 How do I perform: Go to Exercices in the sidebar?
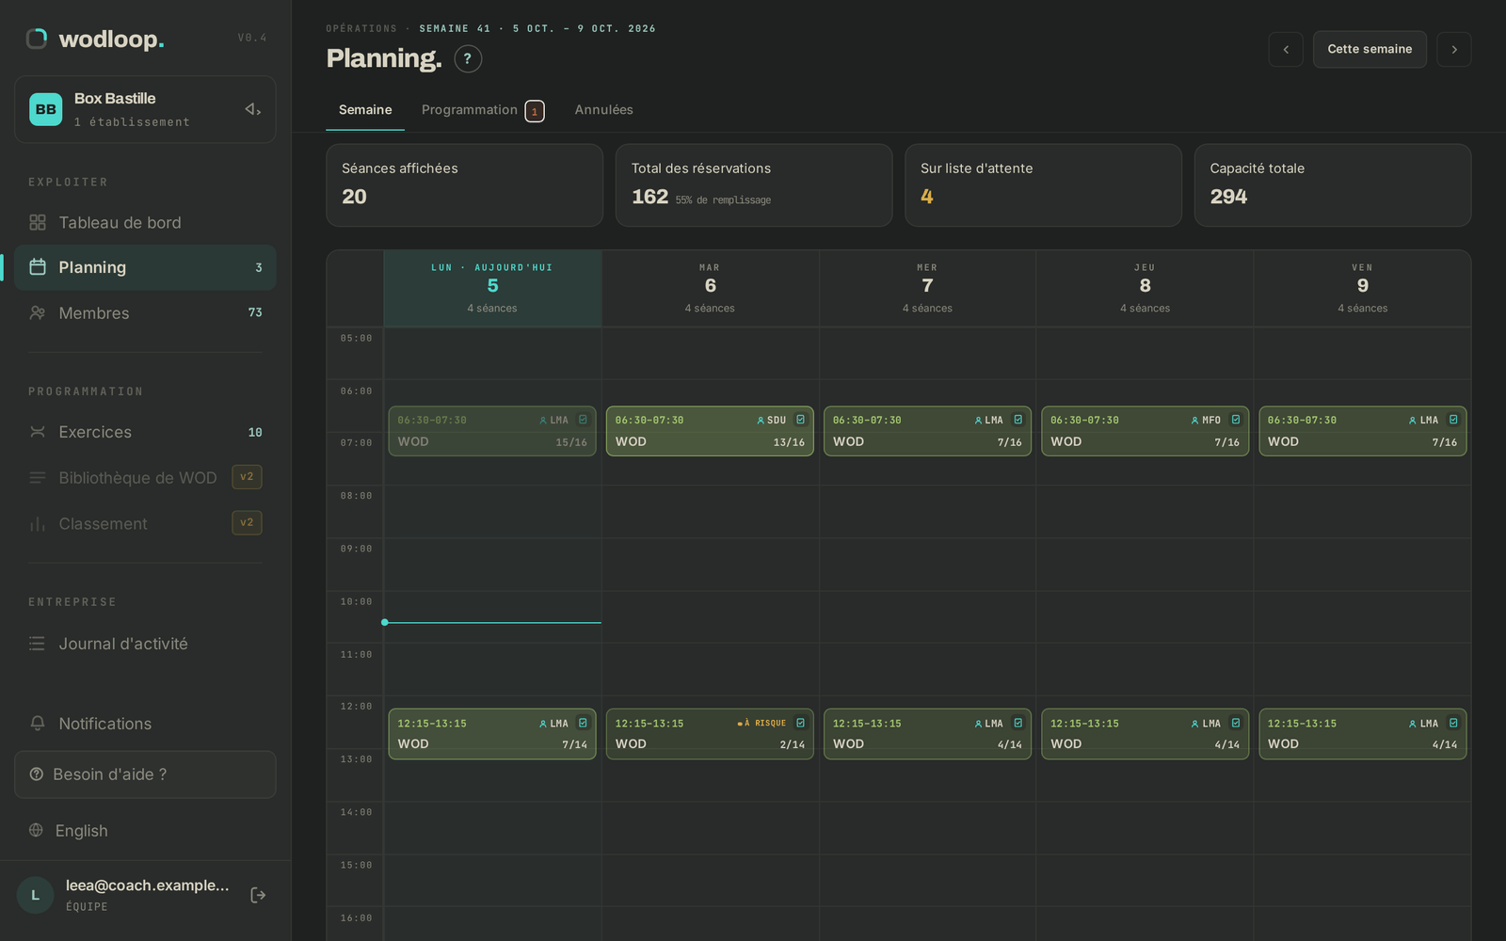point(145,432)
